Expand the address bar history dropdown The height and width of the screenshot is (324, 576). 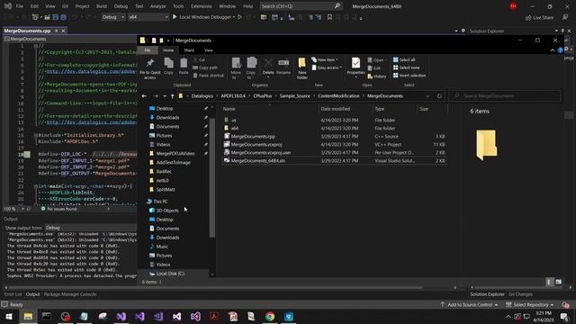click(427, 96)
